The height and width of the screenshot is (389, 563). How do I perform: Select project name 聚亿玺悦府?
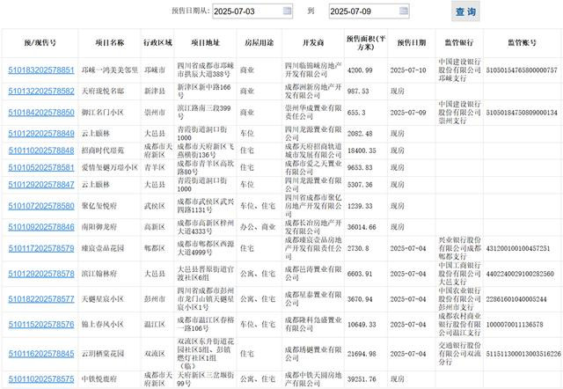tap(99, 206)
